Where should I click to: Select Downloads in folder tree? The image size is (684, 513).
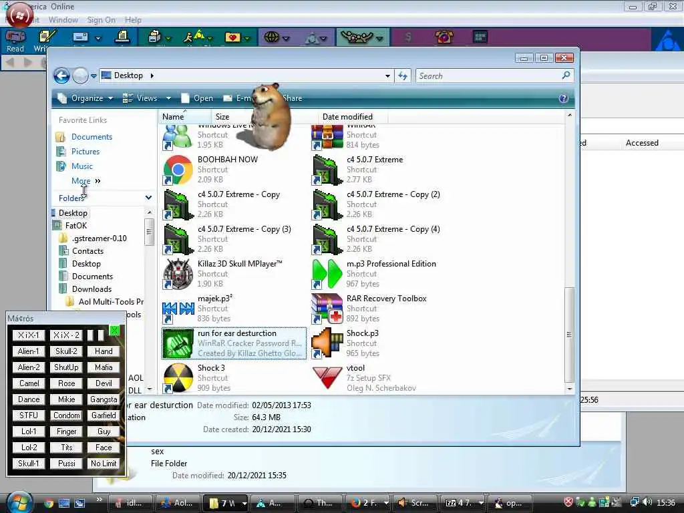(92, 289)
